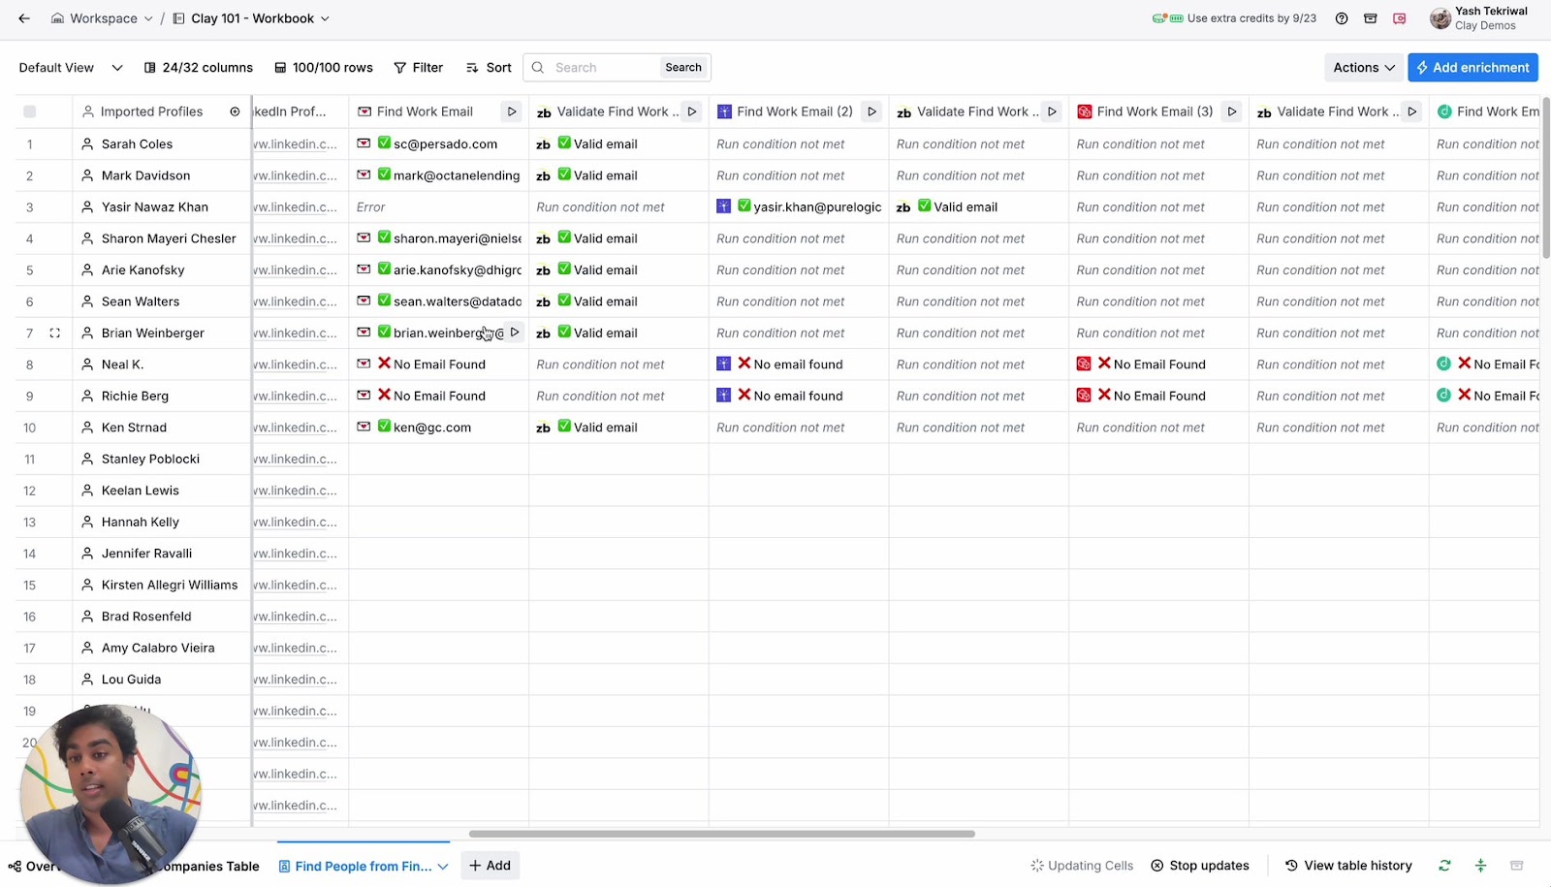Open the Filter panel

[418, 67]
